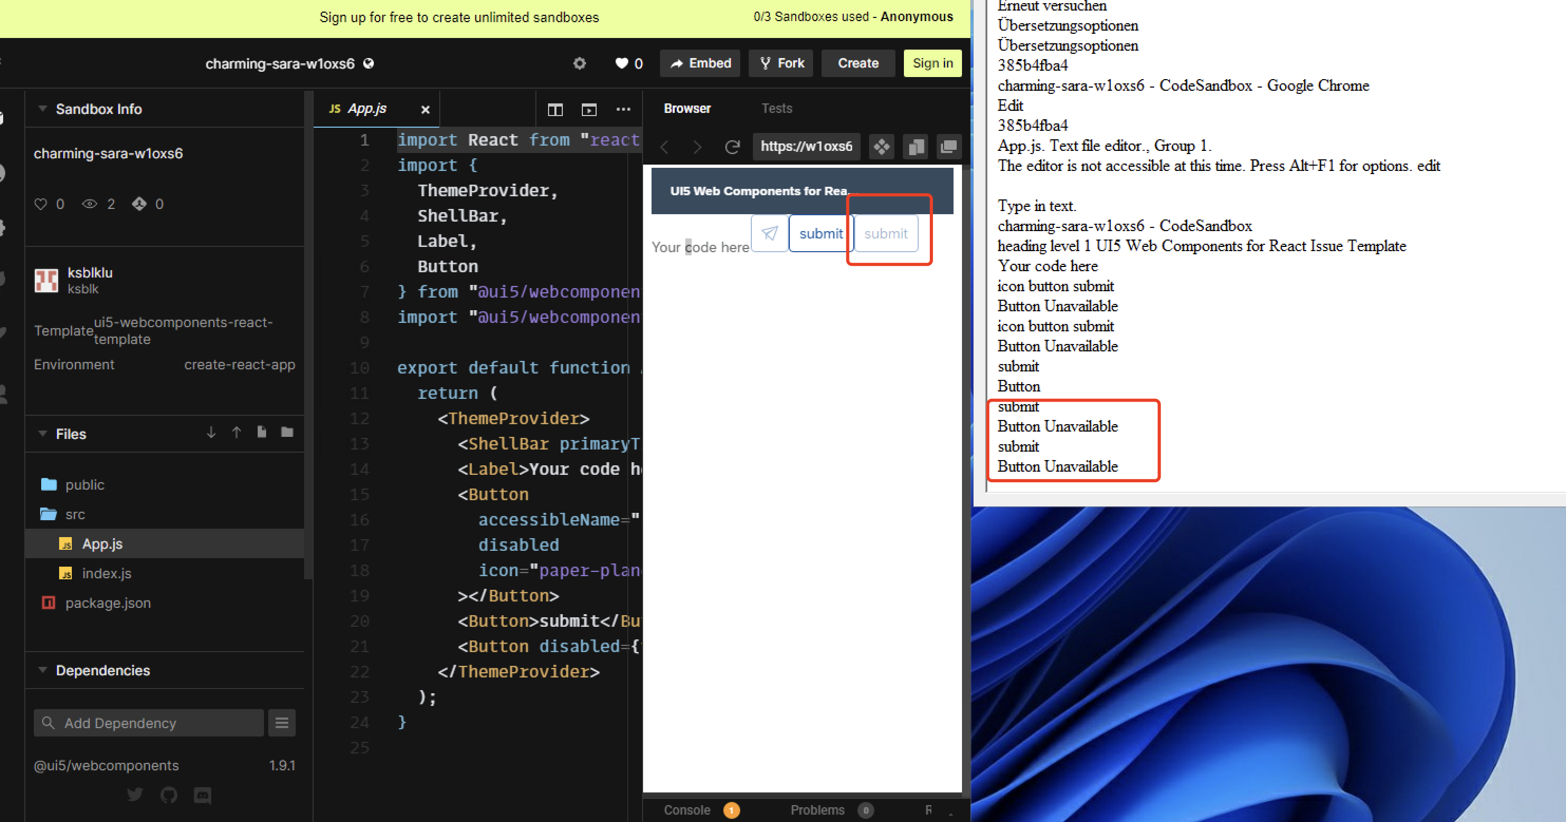The height and width of the screenshot is (822, 1566).
Task: Open the Problems tab in console panel
Action: click(818, 810)
